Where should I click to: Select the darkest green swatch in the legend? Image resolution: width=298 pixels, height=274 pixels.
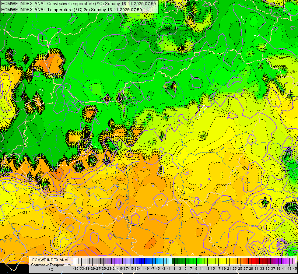click(x=173, y=261)
